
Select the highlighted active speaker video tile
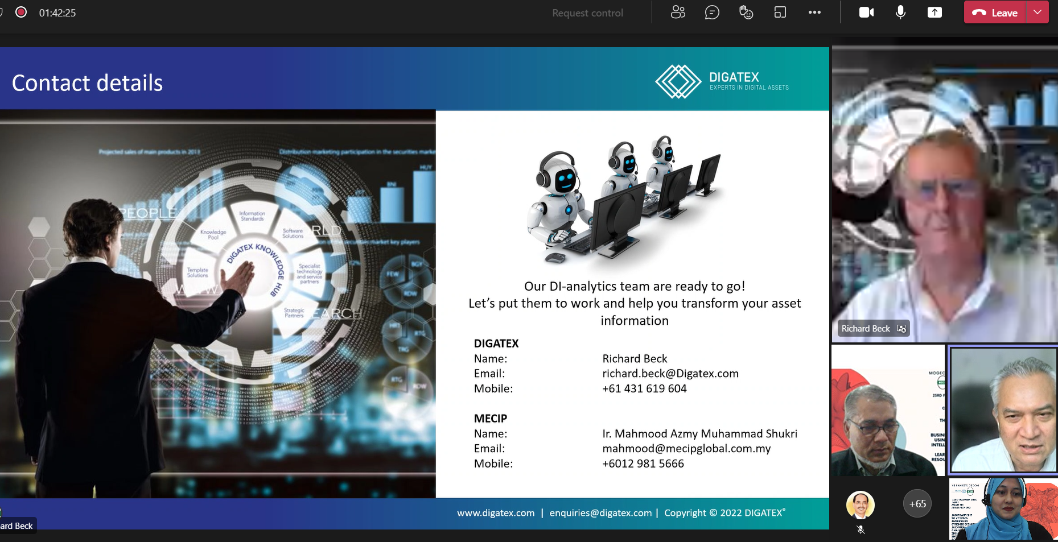pyautogui.click(x=1003, y=410)
